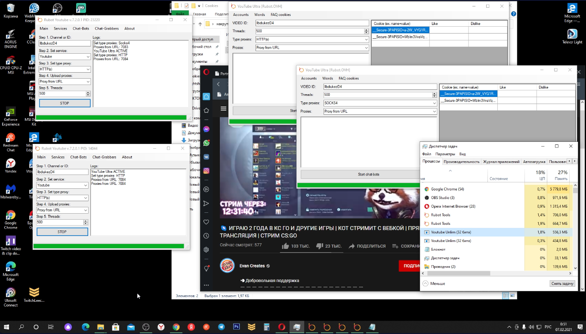The width and height of the screenshot is (586, 334).
Task: Open Telegram from the taskbar
Action: tap(221, 327)
